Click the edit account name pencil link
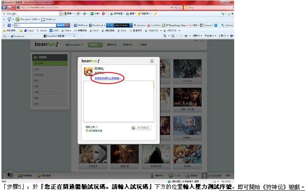305x191 pixels. pyautogui.click(x=94, y=131)
